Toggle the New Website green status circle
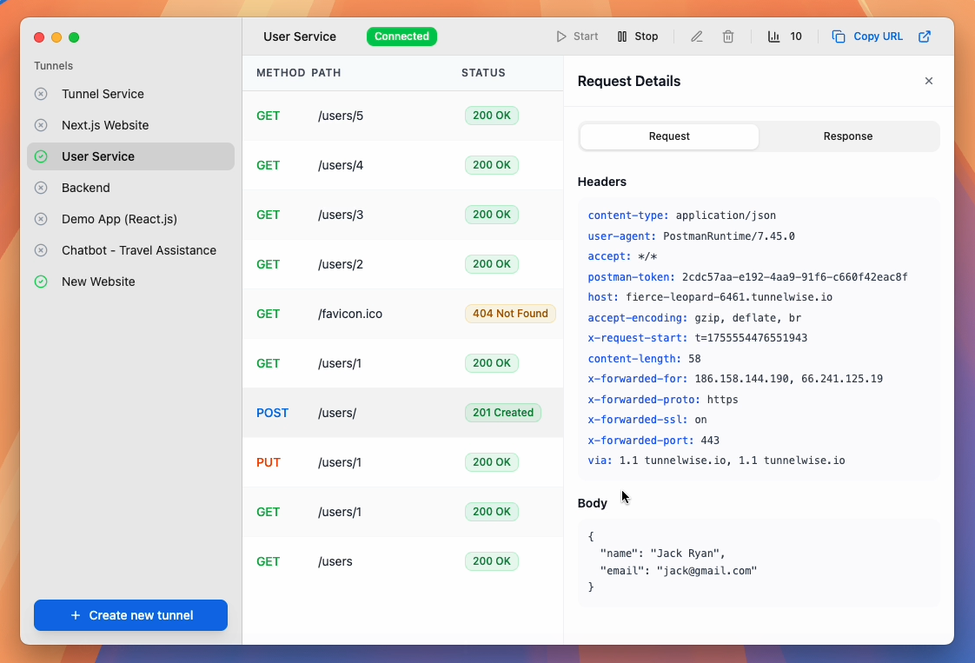This screenshot has height=663, width=975. [40, 282]
